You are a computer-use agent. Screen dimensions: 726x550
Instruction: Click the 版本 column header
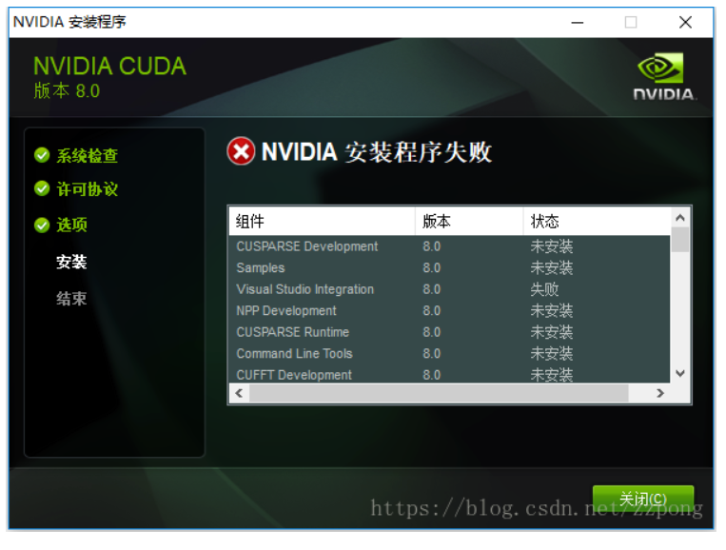click(469, 222)
